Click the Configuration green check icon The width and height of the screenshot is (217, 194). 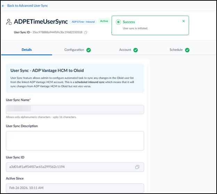click(x=89, y=50)
